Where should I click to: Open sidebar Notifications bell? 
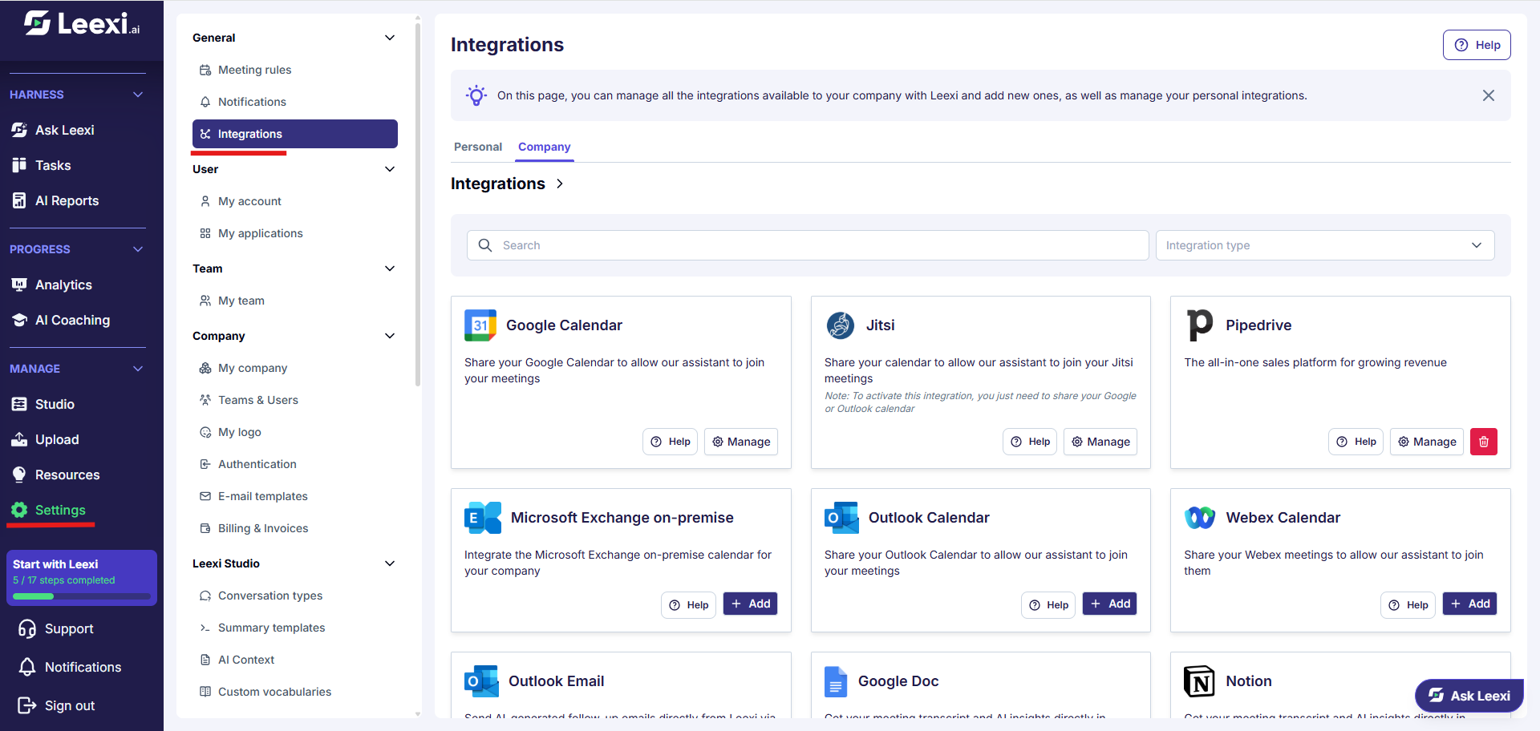70,667
